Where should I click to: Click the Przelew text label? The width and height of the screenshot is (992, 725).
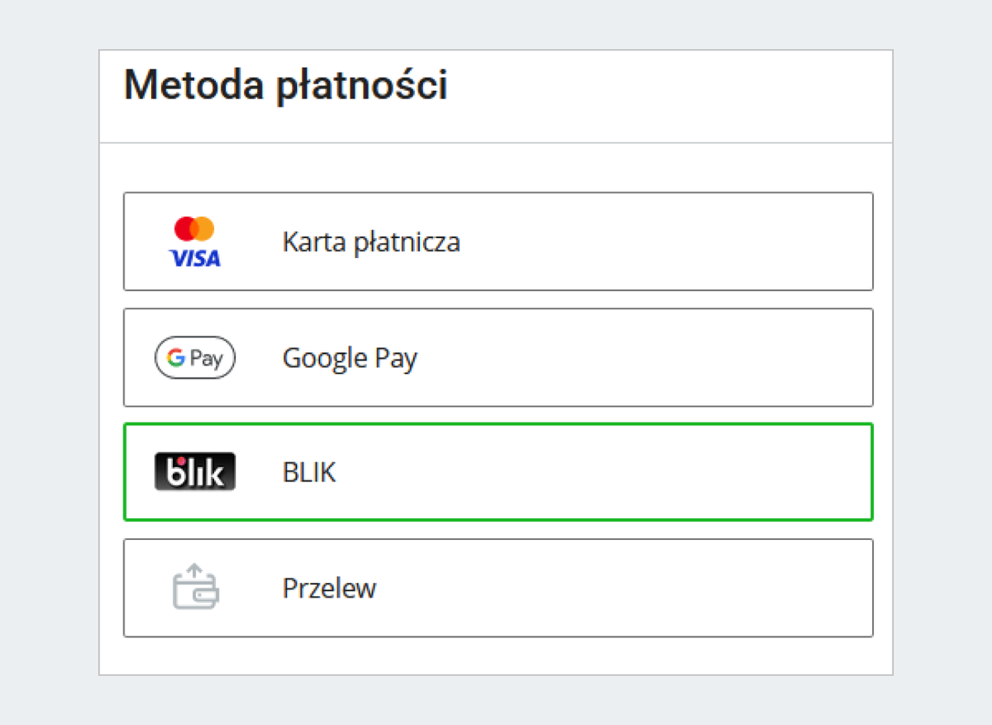[x=329, y=588]
